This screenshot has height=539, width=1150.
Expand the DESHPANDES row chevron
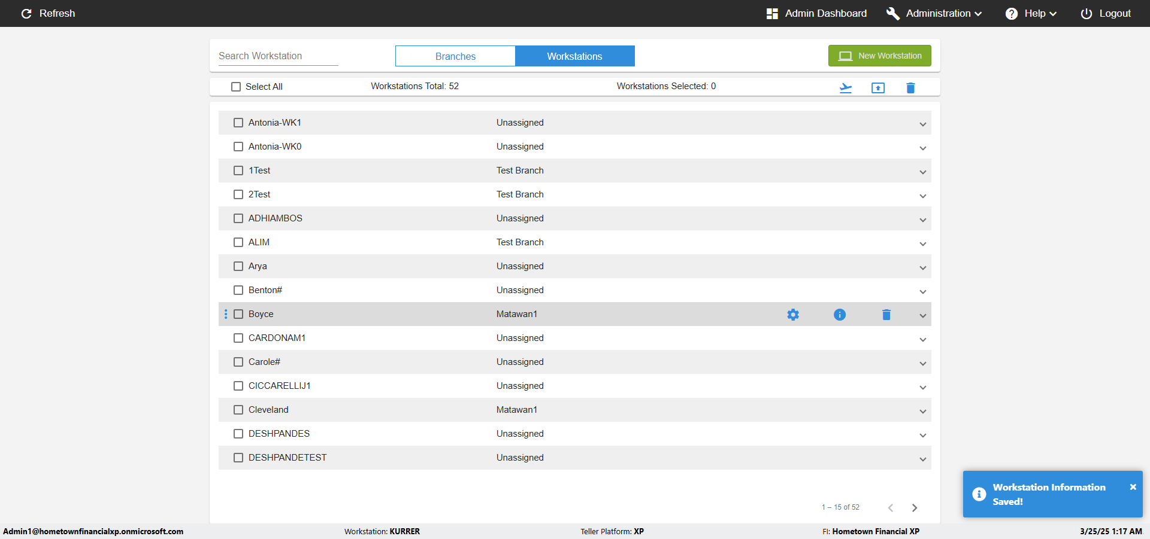(x=922, y=436)
